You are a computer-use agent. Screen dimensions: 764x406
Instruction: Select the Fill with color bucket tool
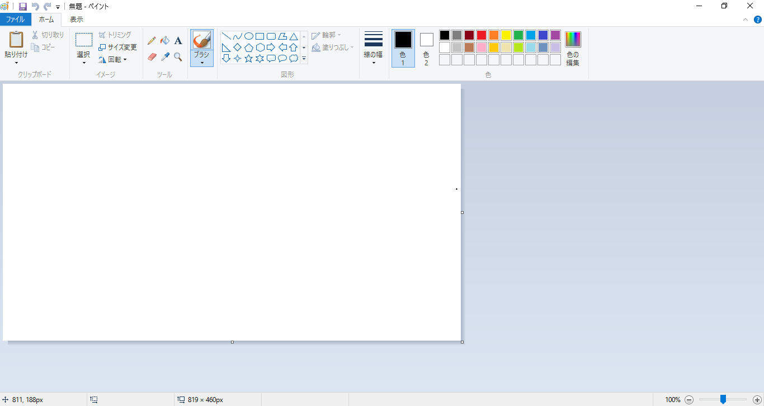pyautogui.click(x=164, y=41)
